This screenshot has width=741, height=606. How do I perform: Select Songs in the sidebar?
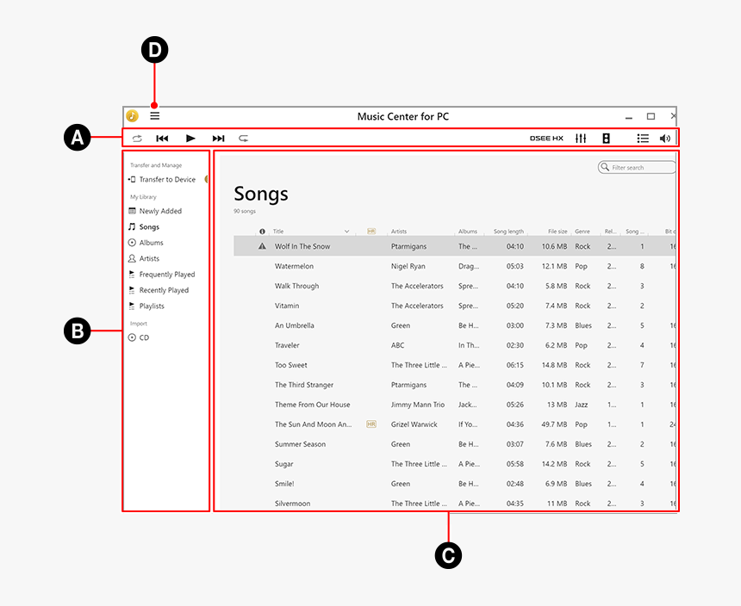coord(144,227)
